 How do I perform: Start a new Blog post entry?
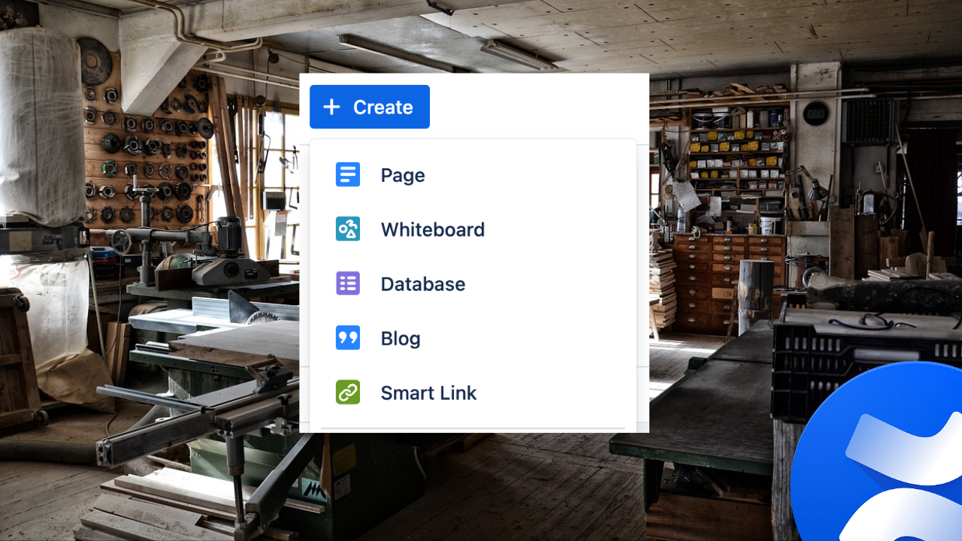tap(400, 338)
